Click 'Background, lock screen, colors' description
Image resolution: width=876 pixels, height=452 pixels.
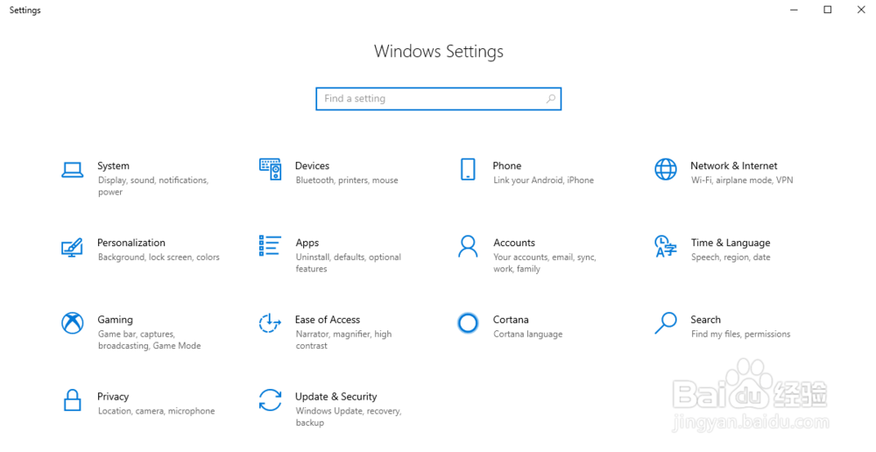tap(159, 258)
